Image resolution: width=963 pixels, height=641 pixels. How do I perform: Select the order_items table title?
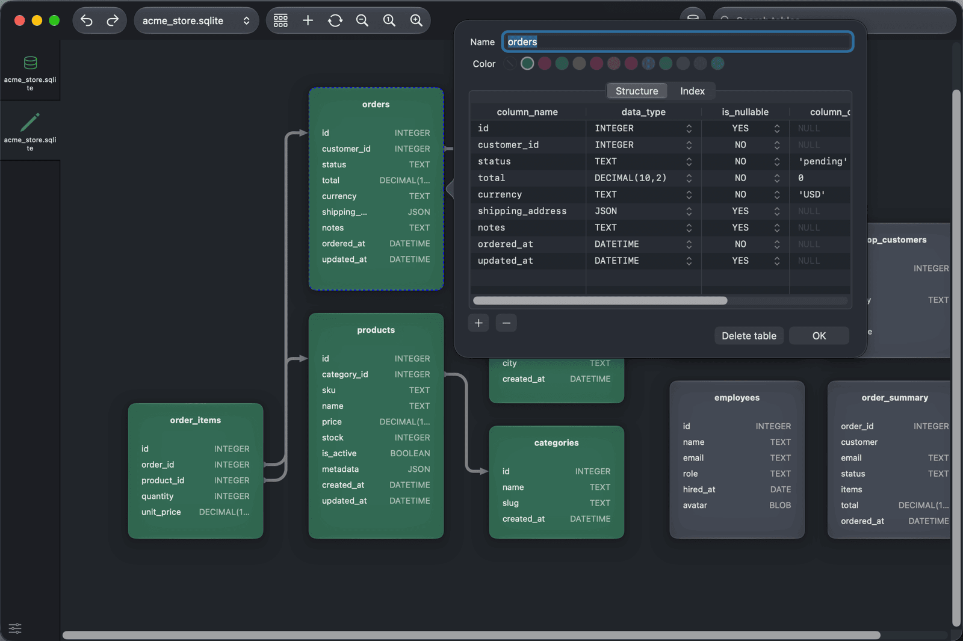click(x=196, y=420)
